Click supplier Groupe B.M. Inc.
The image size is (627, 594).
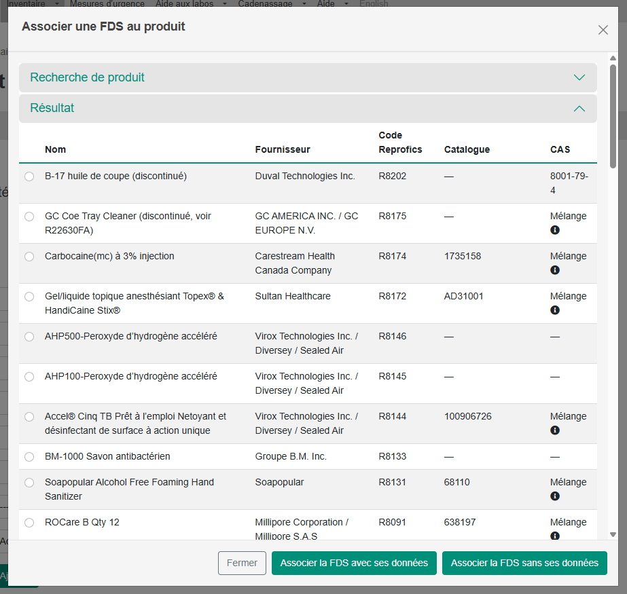291,456
